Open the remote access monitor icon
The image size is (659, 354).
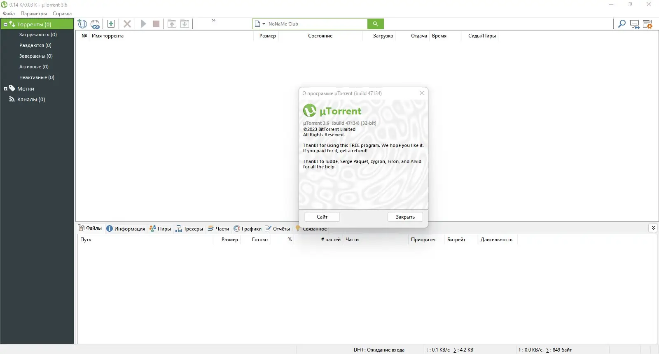[x=635, y=24]
